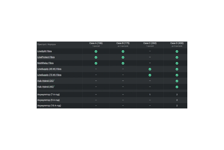
Task: Follow the MultiRelay Fibra link
Action: pos(45,63)
